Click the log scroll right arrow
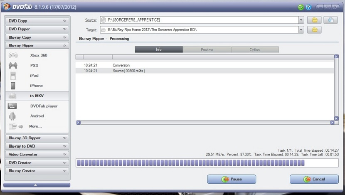345x195 pixels. point(332,122)
